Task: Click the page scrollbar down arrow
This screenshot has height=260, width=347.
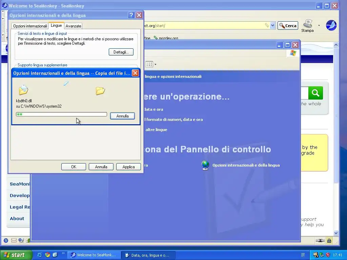Action: click(336, 233)
